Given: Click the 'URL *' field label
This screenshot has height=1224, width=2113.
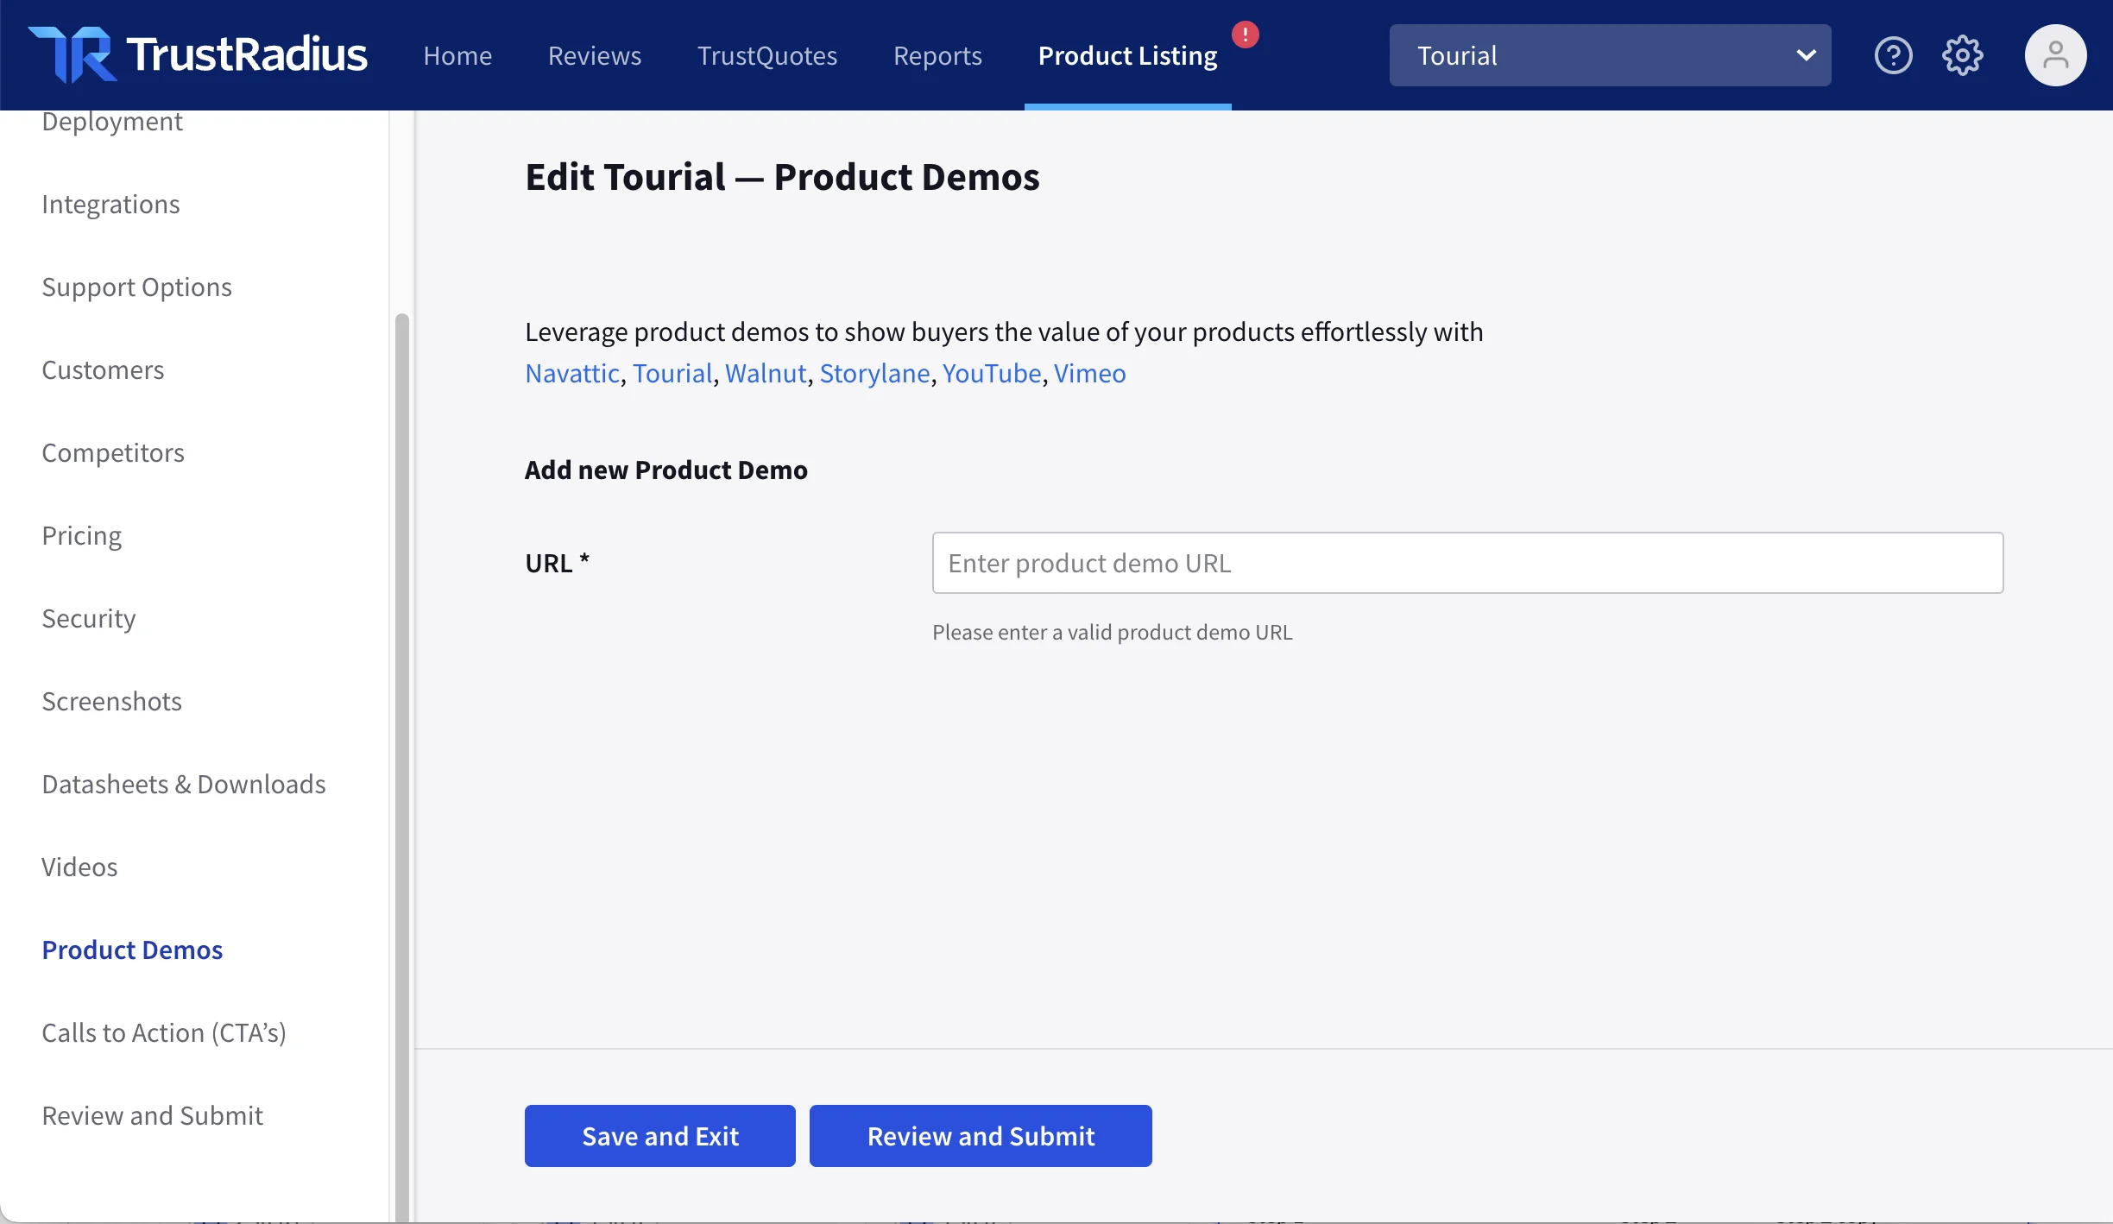Looking at the screenshot, I should click(x=557, y=563).
